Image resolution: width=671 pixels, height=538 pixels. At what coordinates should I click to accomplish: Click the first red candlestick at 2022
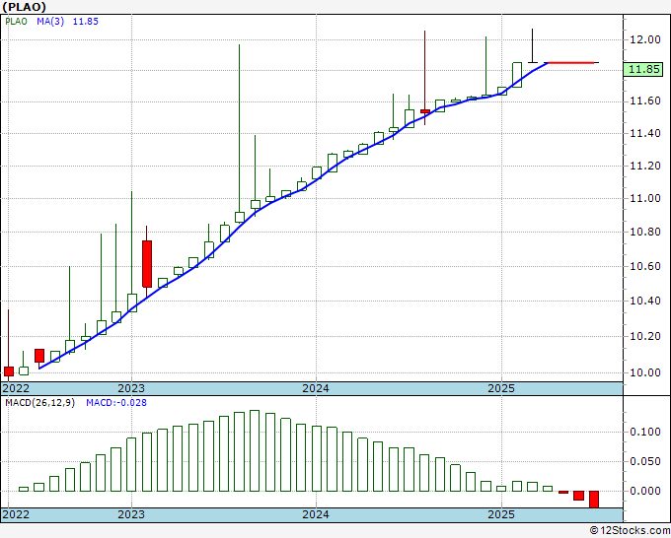tap(9, 371)
